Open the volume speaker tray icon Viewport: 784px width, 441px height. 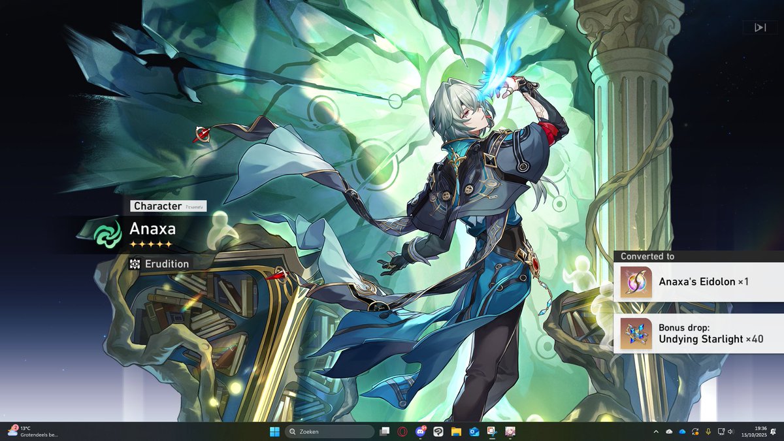(x=730, y=432)
